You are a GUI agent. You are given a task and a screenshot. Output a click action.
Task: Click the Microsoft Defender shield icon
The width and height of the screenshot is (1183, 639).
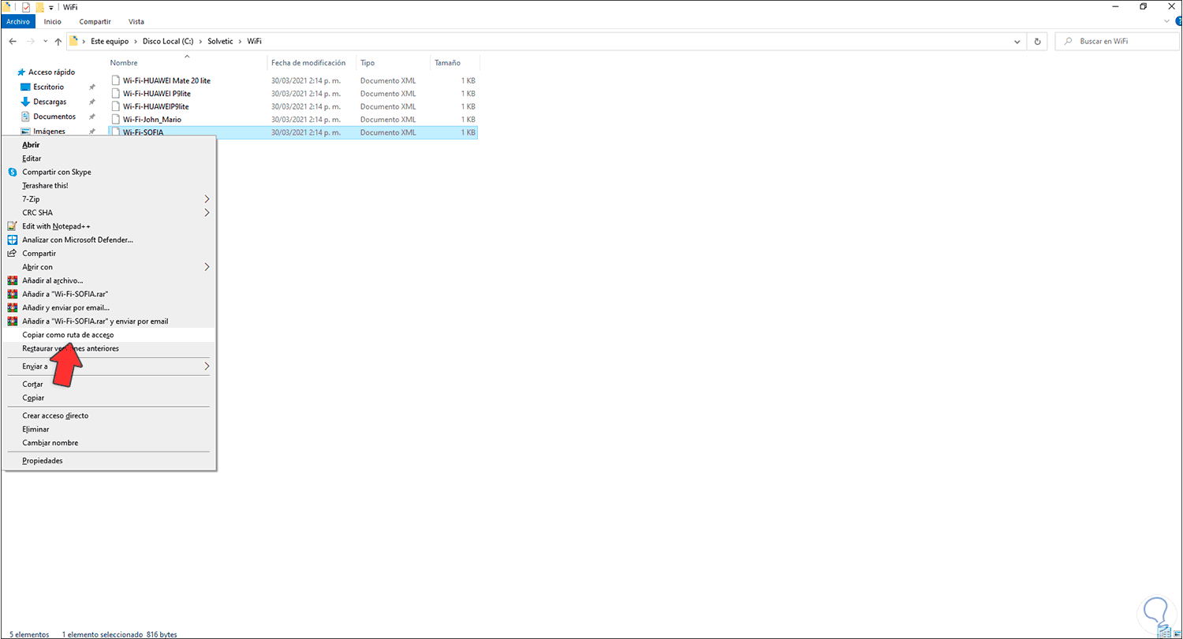point(12,240)
